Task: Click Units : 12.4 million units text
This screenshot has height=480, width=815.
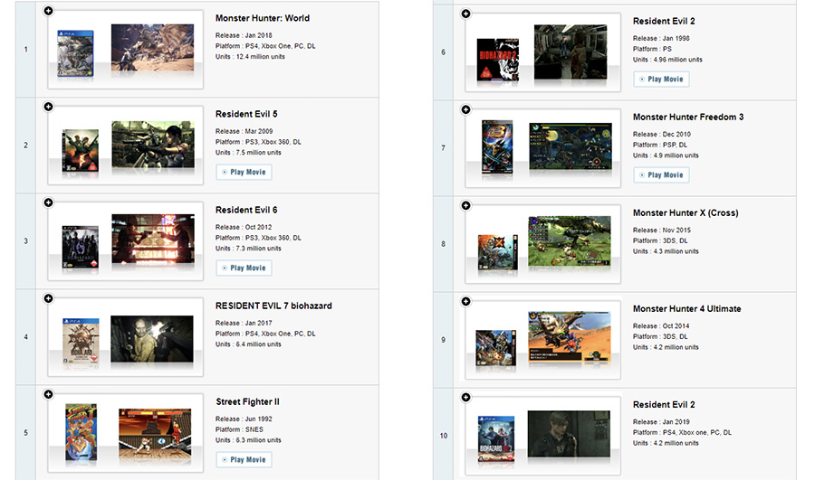Action: click(250, 57)
